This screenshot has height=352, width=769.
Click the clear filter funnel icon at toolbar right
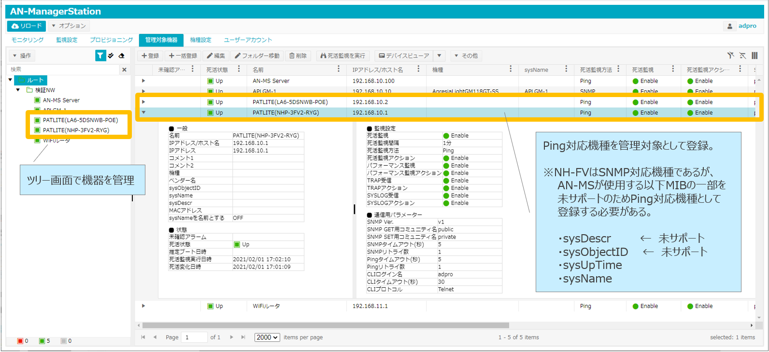[x=730, y=56]
